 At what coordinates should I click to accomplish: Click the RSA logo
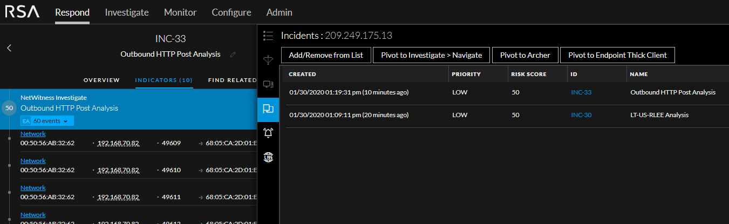pyautogui.click(x=22, y=12)
